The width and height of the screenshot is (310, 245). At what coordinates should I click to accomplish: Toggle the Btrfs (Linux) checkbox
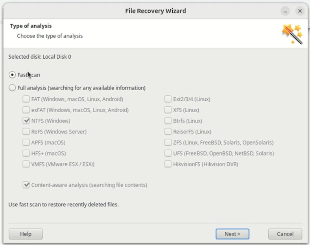pos(168,121)
